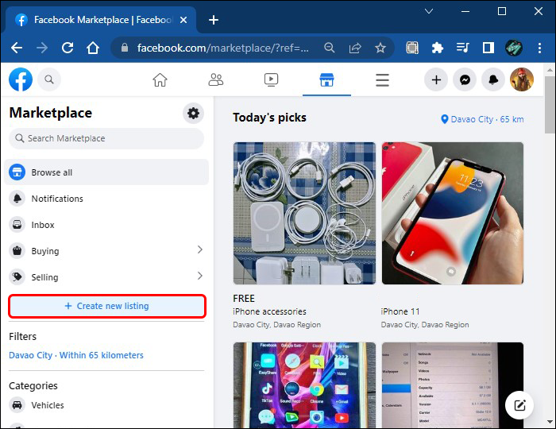The height and width of the screenshot is (429, 556).
Task: Open the Marketplace Inbox
Action: pos(106,225)
